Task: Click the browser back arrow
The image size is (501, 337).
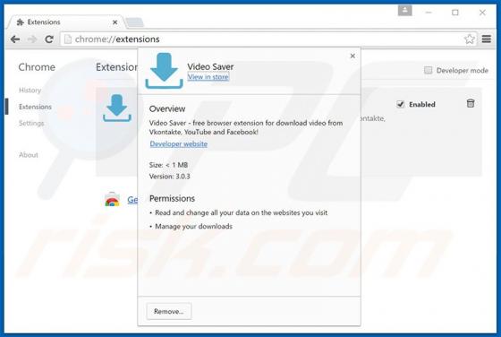Action: tap(15, 39)
